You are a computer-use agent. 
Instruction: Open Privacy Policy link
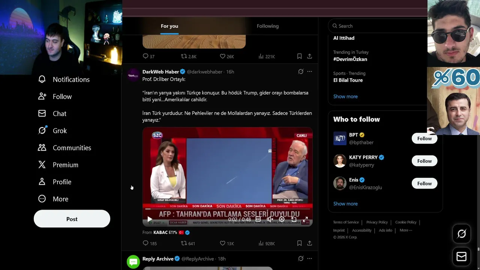[x=377, y=222]
